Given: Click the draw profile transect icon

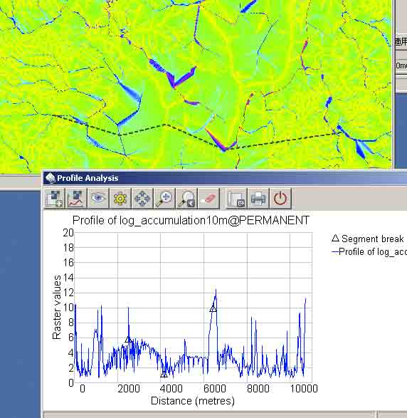Looking at the screenshot, I should 76,199.
